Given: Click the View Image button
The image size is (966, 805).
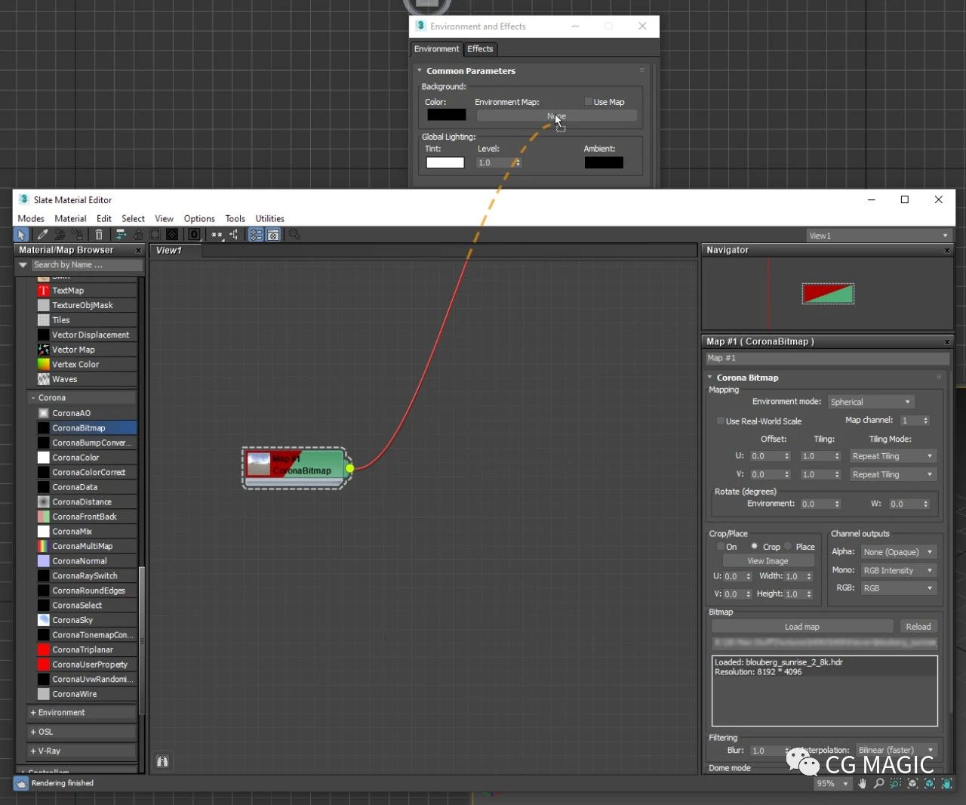Looking at the screenshot, I should click(768, 561).
